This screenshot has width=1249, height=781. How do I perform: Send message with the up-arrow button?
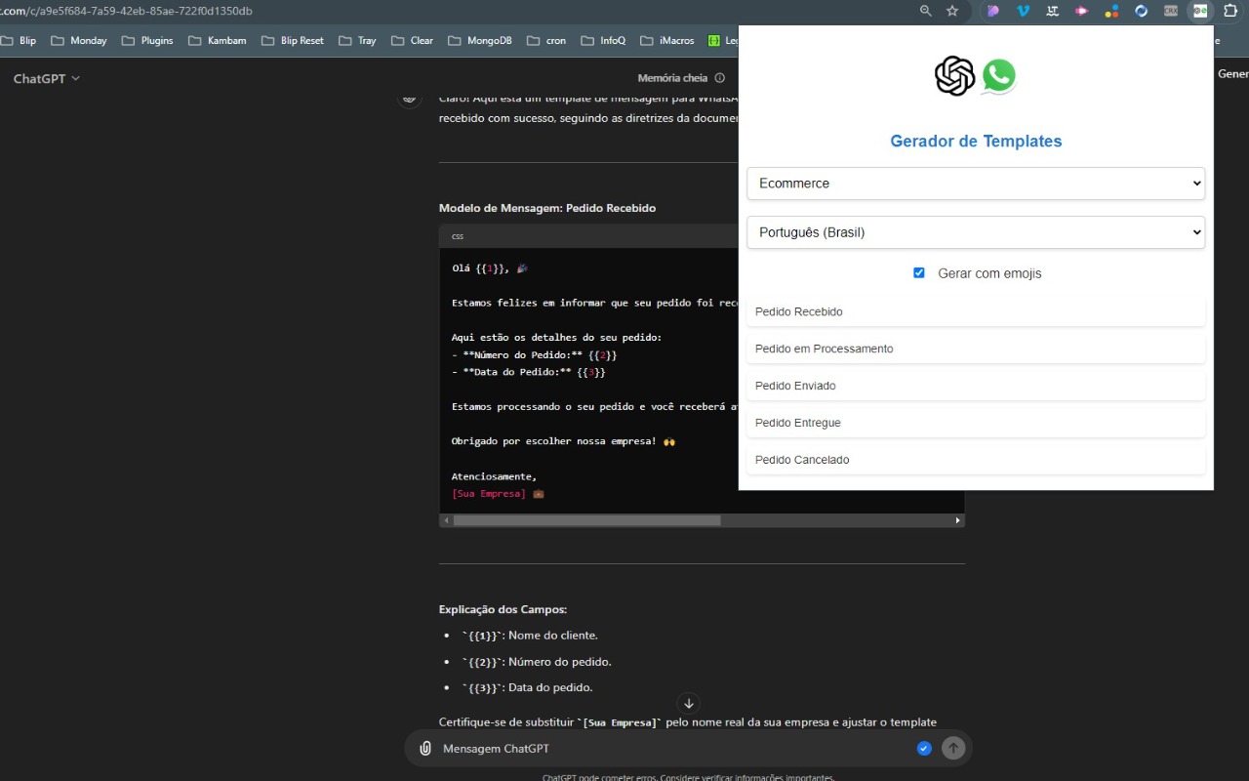[953, 749]
